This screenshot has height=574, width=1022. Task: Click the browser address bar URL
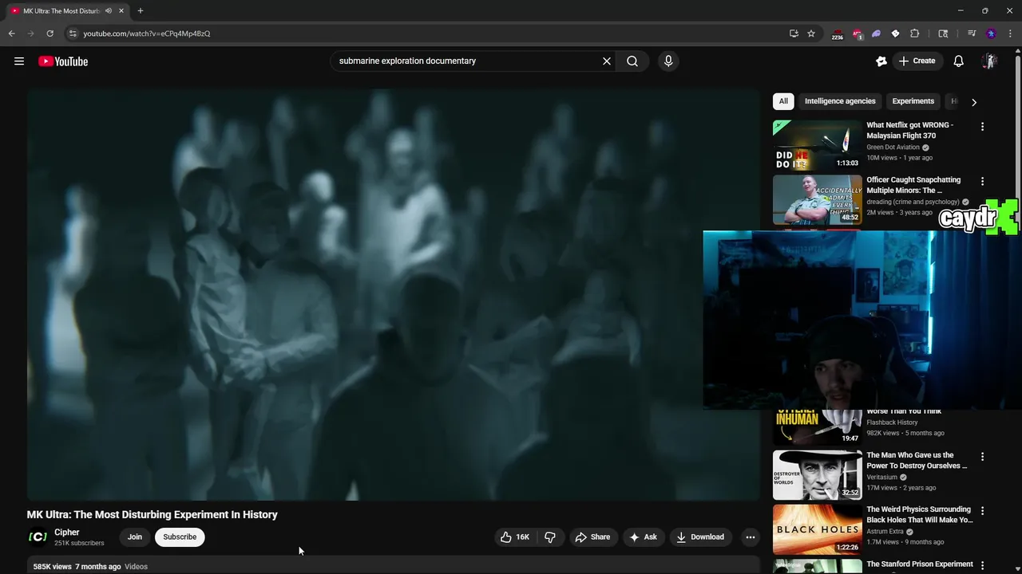pyautogui.click(x=147, y=33)
